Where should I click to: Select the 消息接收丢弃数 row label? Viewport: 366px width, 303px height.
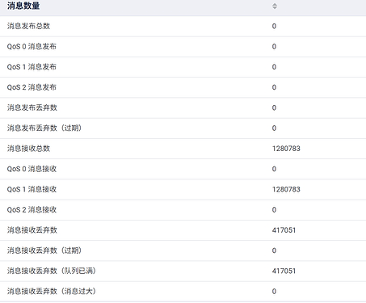pos(32,230)
